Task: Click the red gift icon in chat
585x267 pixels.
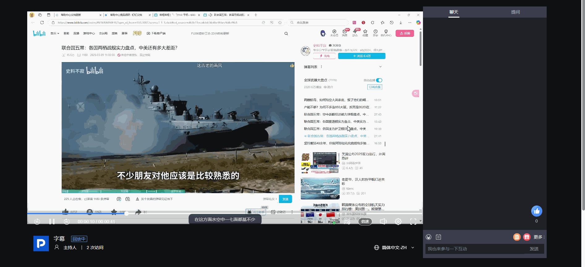Action: [x=527, y=237]
